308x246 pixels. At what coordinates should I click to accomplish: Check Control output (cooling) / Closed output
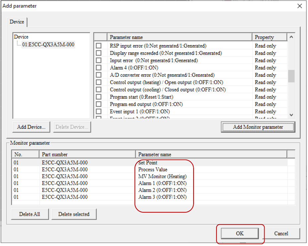click(98, 89)
